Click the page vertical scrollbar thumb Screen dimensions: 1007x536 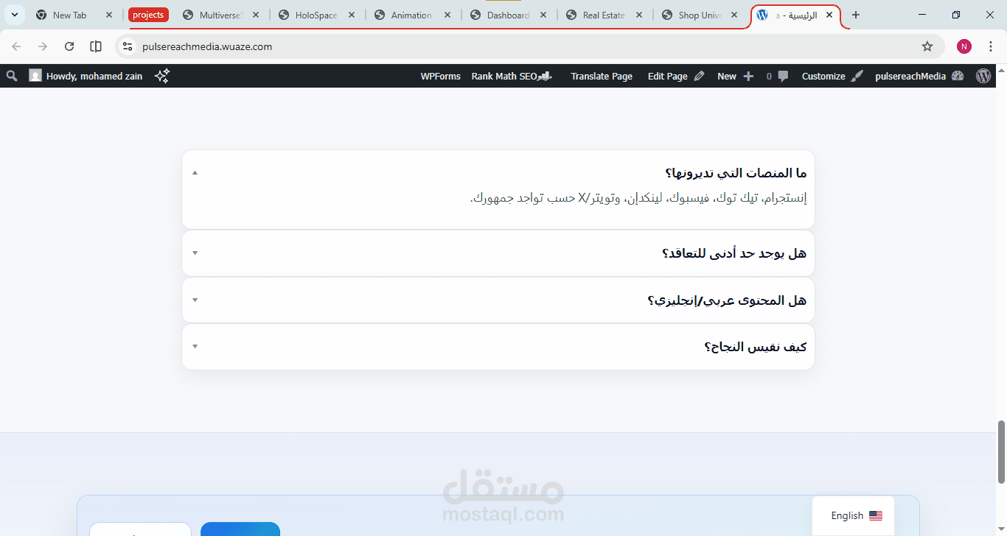tap(1001, 452)
